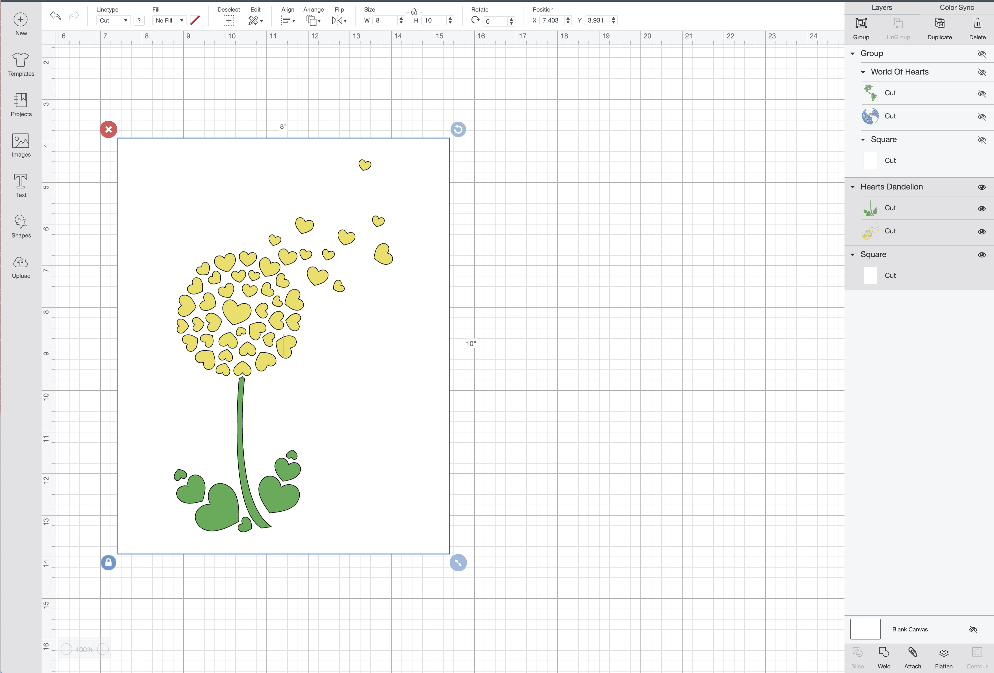Hide the Hearts Dandelion layer group
Viewport: 994px width, 673px height.
coord(982,187)
